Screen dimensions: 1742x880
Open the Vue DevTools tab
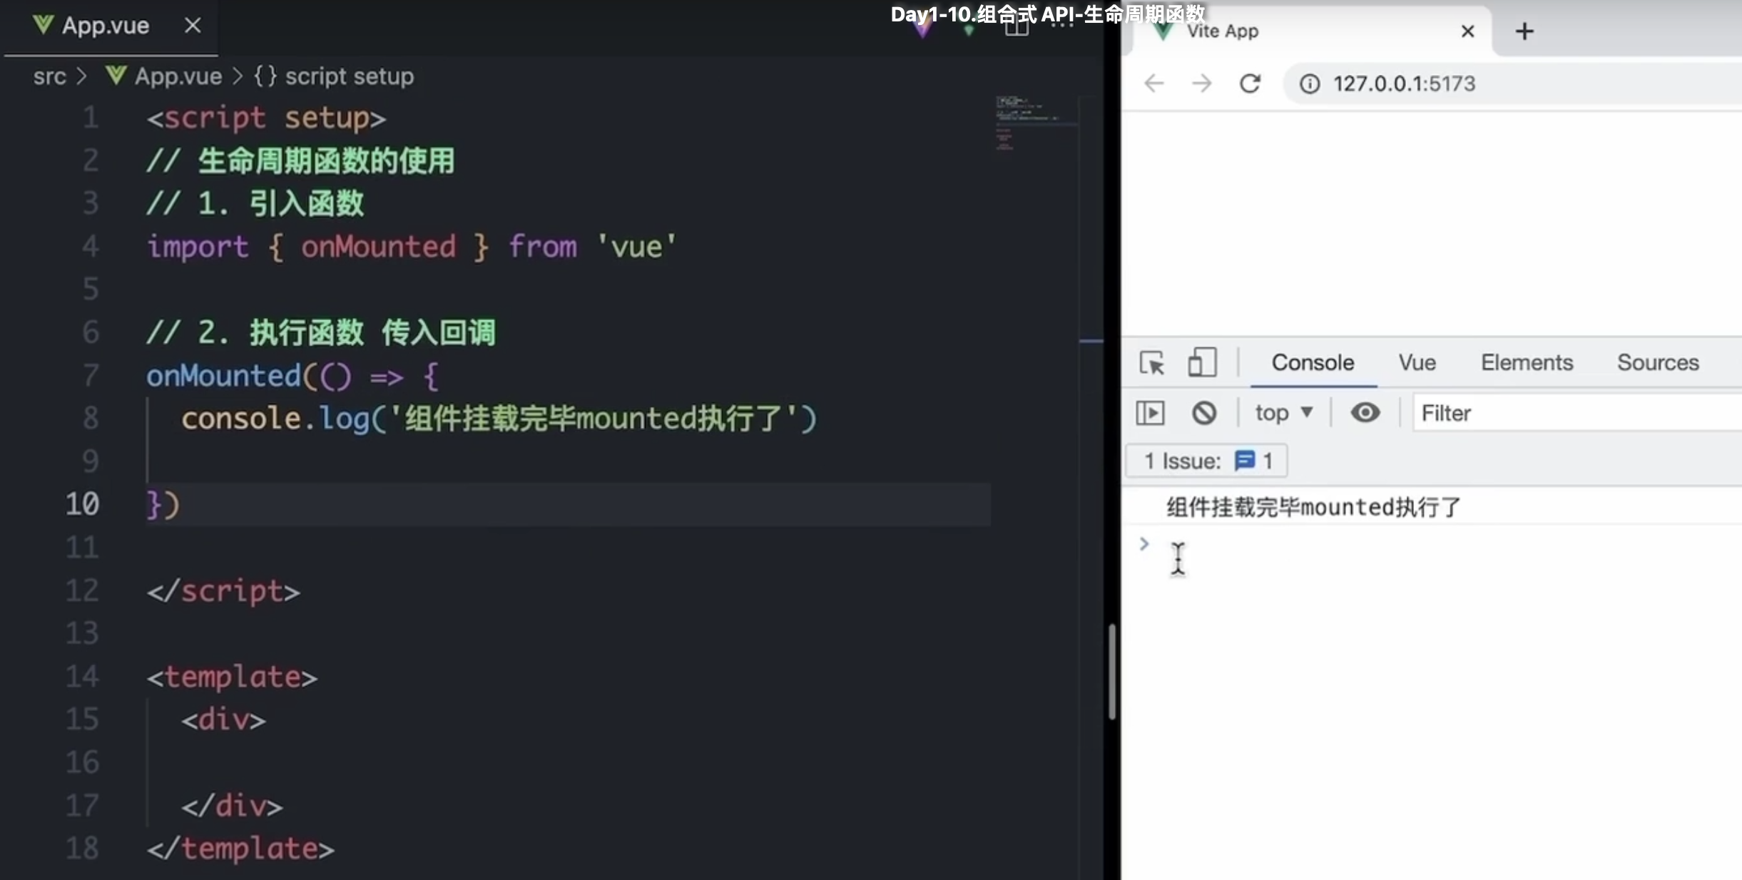[1417, 362]
